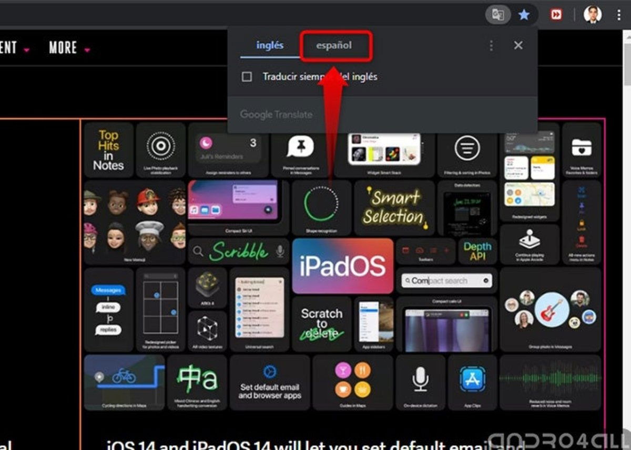The image size is (631, 450).
Task: Close the translate popup
Action: tap(518, 46)
